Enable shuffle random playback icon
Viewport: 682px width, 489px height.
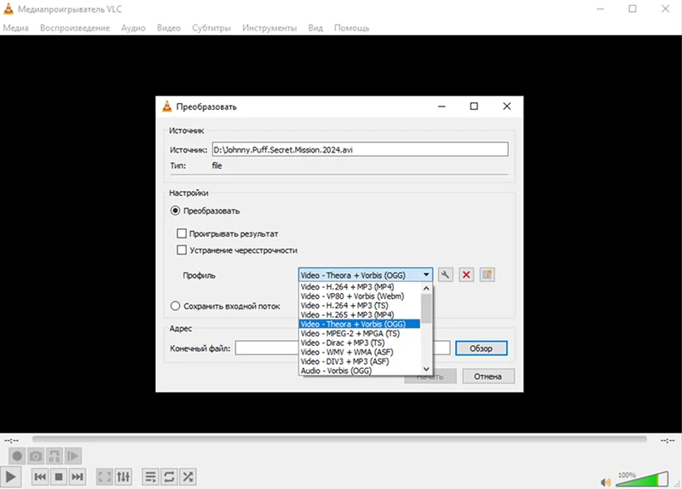coord(188,477)
